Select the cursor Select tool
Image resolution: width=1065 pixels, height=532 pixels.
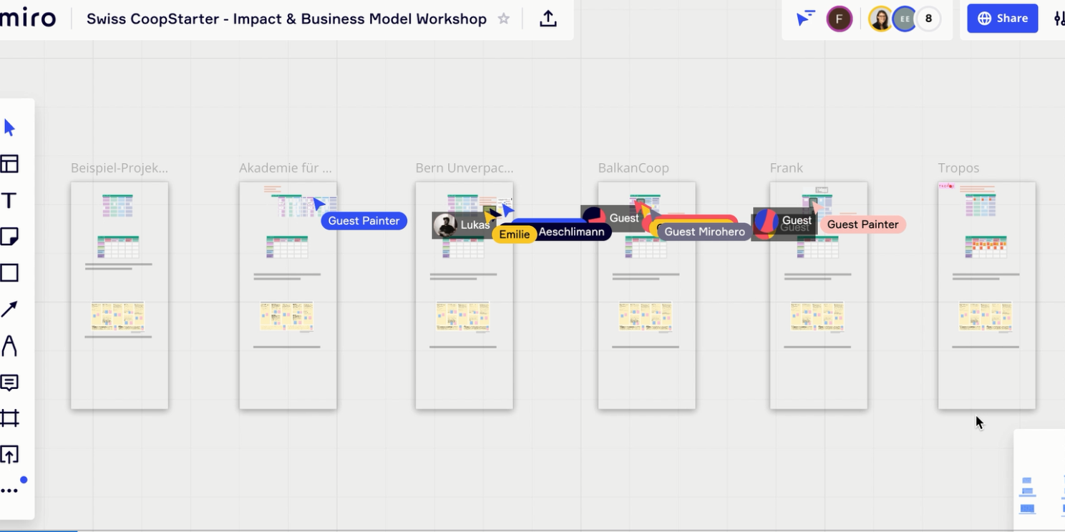(x=9, y=128)
